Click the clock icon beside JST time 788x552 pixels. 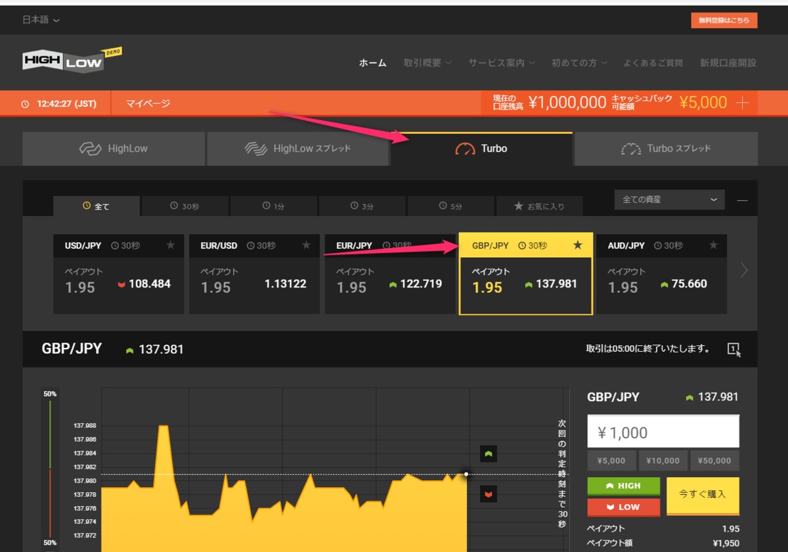tap(26, 104)
